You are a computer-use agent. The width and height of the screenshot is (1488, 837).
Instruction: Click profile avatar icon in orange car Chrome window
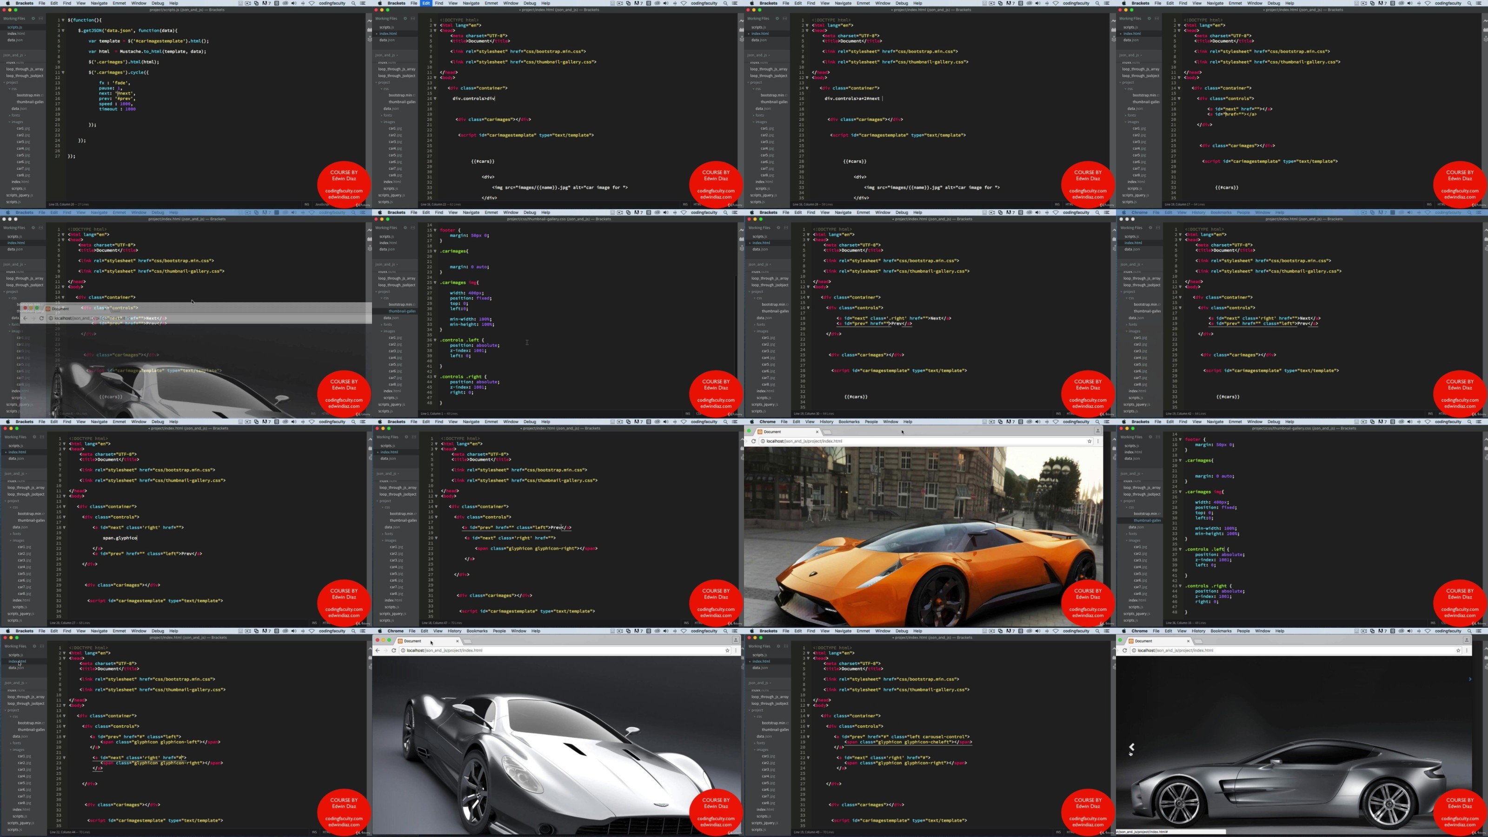pos(1097,431)
